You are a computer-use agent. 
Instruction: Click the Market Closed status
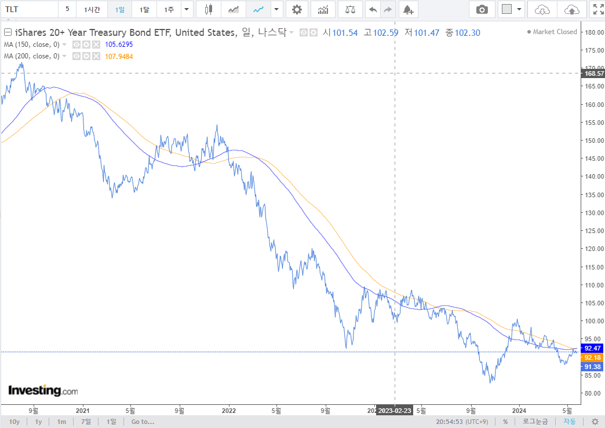(x=552, y=32)
